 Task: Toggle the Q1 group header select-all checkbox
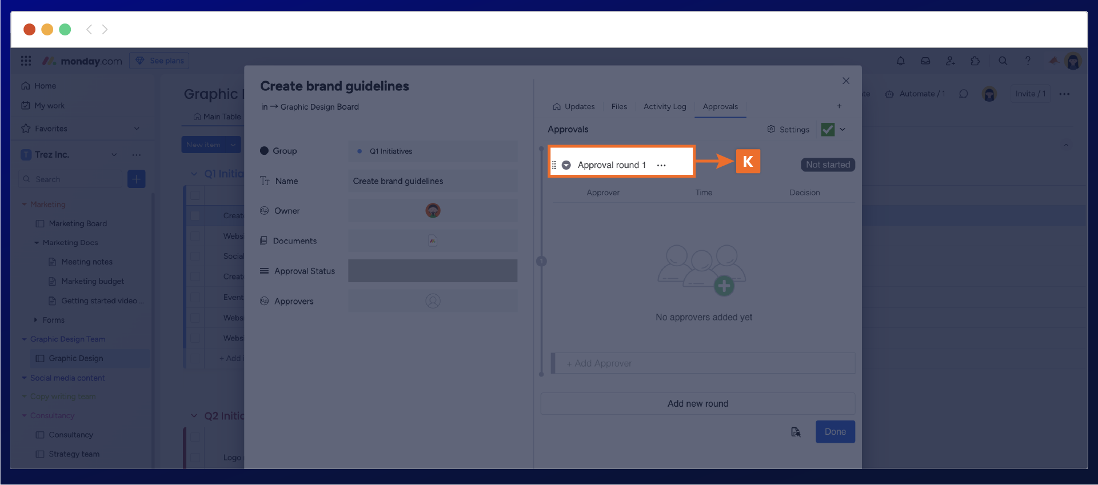click(195, 195)
